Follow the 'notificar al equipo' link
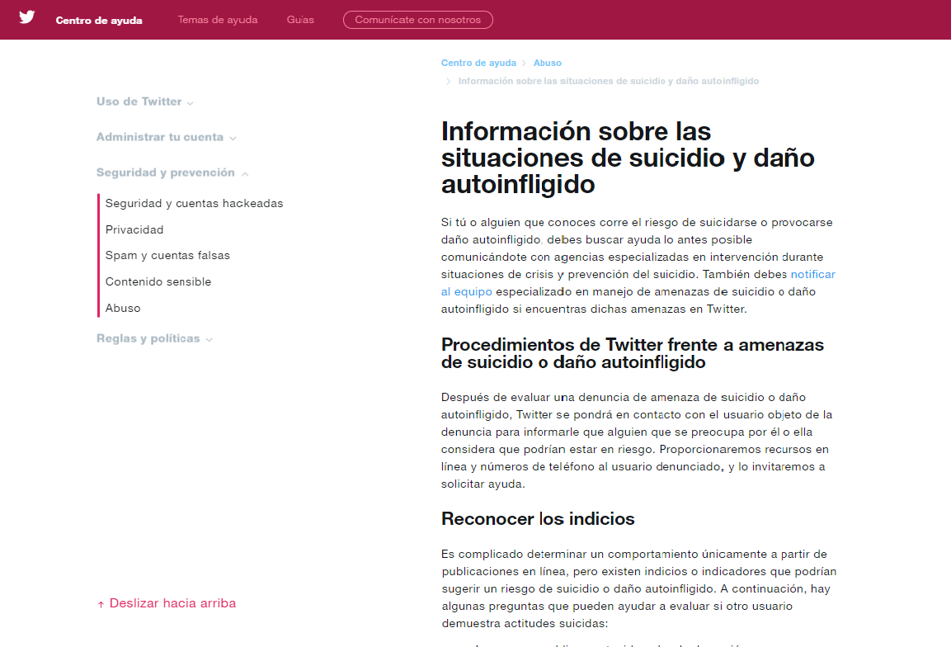This screenshot has height=647, width=951. click(812, 274)
